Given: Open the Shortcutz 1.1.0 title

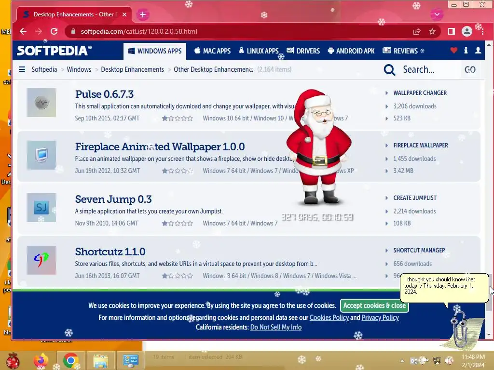Looking at the screenshot, I should [x=110, y=251].
